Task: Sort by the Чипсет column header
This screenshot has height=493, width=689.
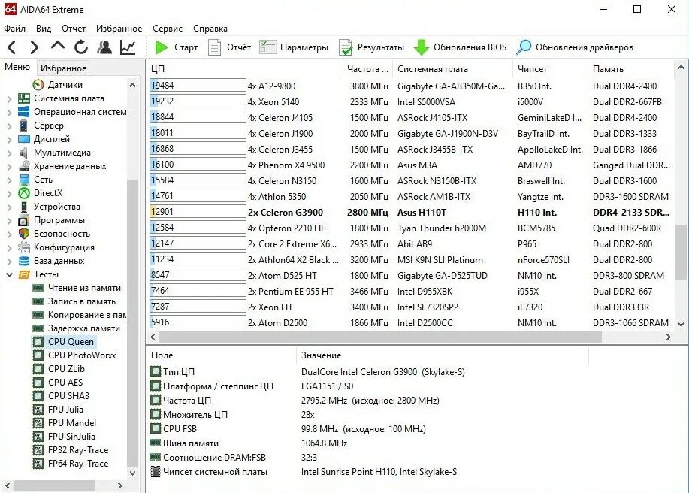Action: pos(550,69)
